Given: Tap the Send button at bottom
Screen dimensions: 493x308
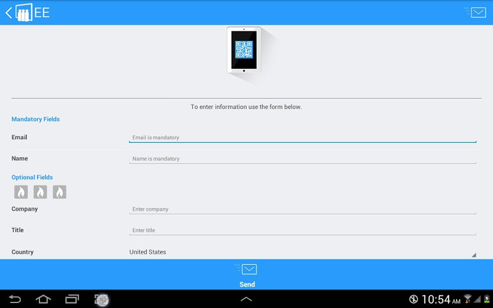Looking at the screenshot, I should click(x=246, y=275).
